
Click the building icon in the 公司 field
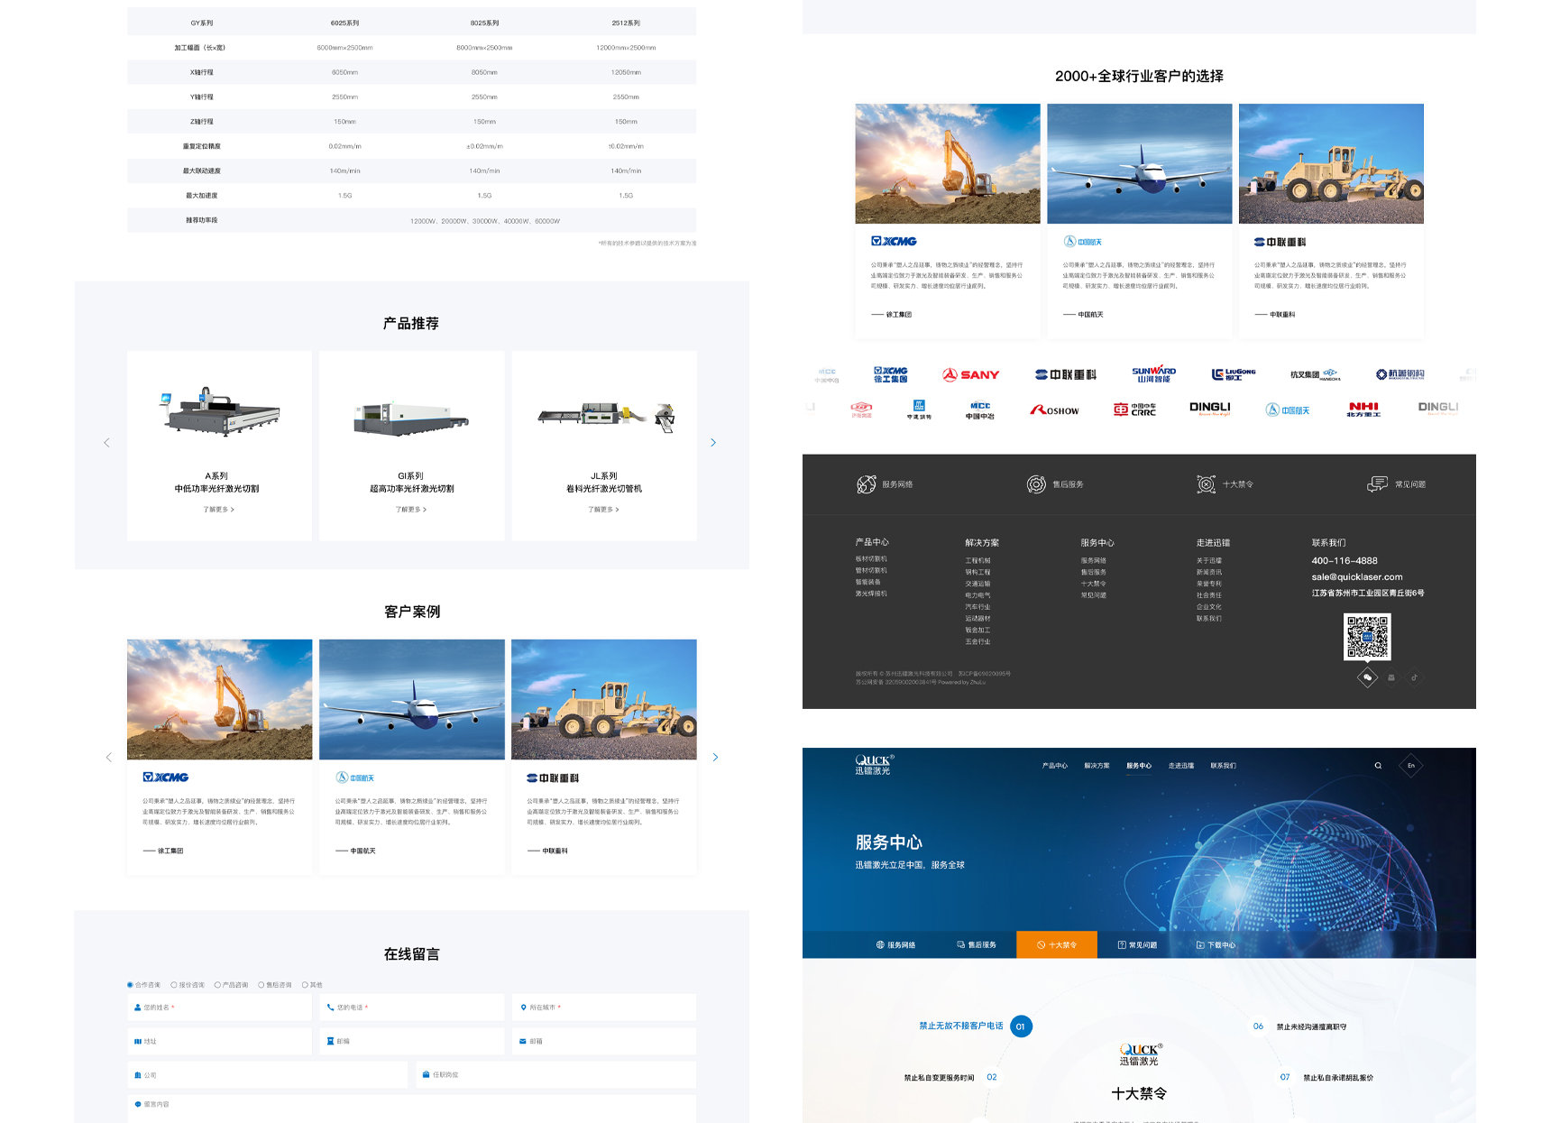point(138,1075)
